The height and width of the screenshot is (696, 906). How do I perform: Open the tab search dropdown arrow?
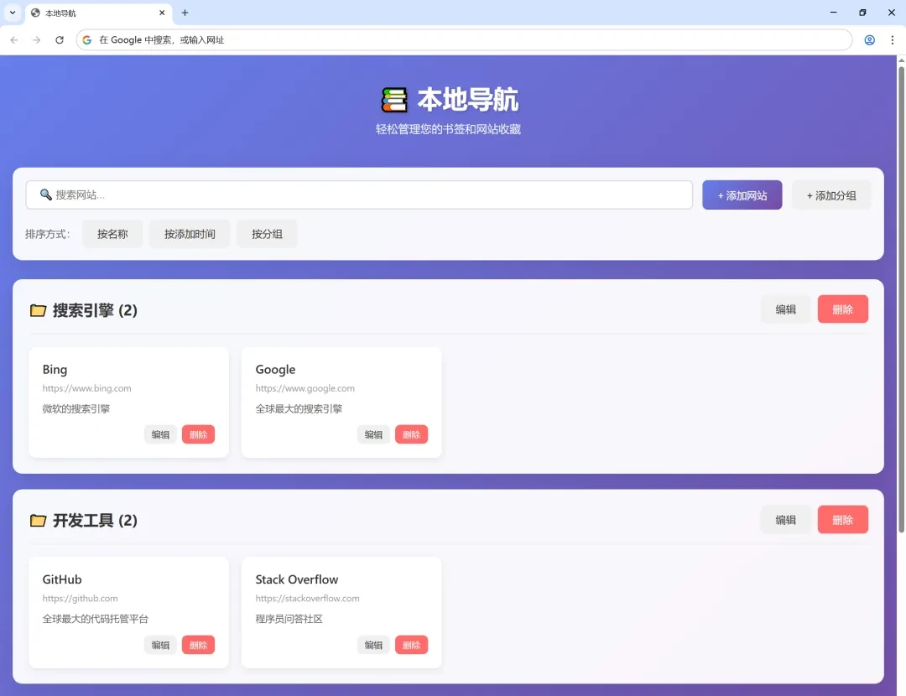pyautogui.click(x=12, y=13)
